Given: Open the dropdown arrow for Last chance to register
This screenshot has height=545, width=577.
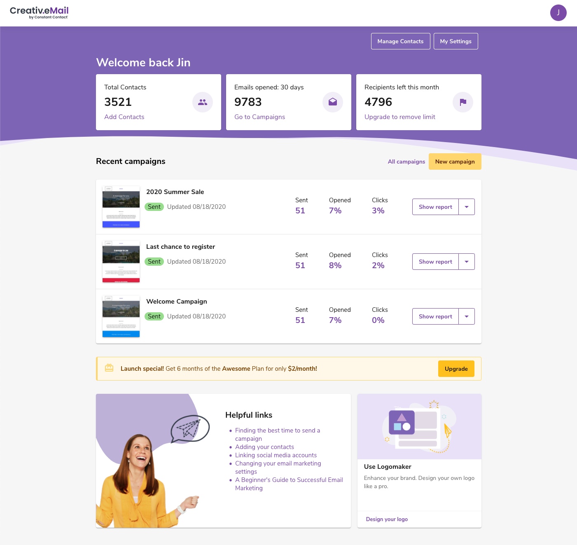Looking at the screenshot, I should pos(466,261).
